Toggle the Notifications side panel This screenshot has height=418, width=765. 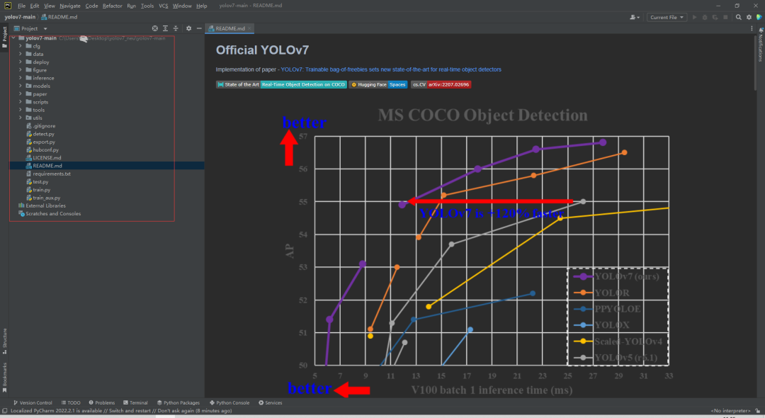pos(760,45)
